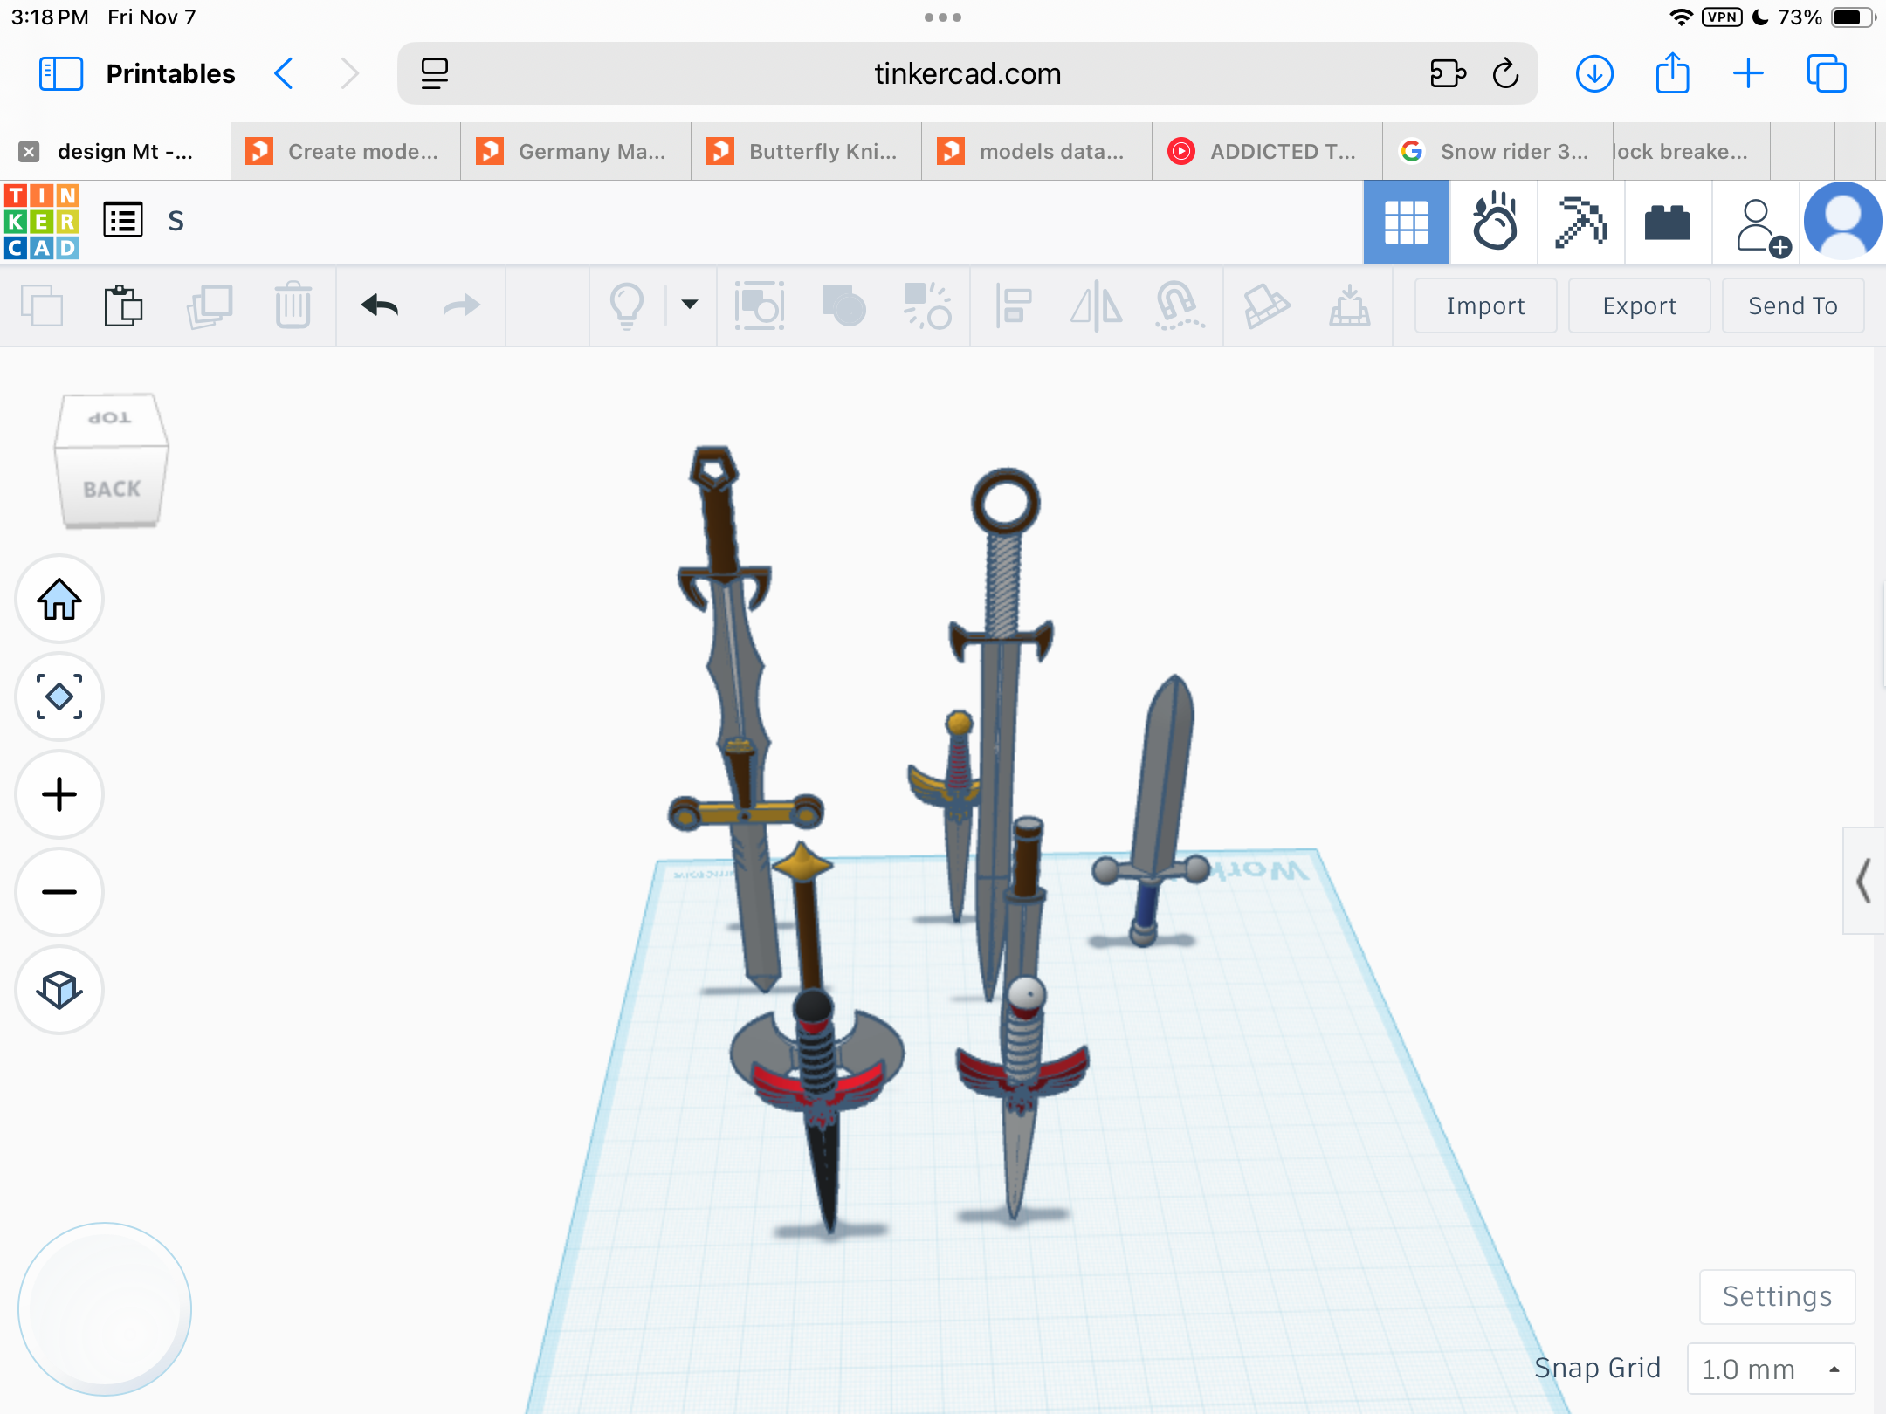Viewport: 1886px width, 1414px height.
Task: Reset to Home view
Action: pos(59,600)
